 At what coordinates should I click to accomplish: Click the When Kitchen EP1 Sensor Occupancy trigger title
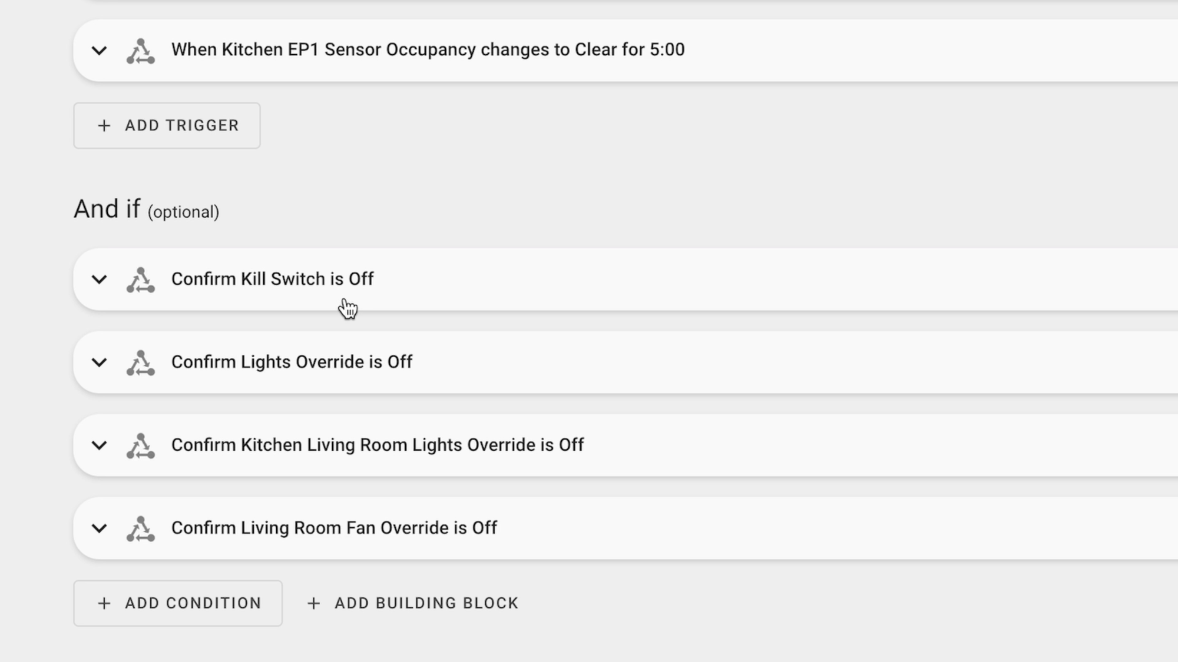[x=428, y=49]
